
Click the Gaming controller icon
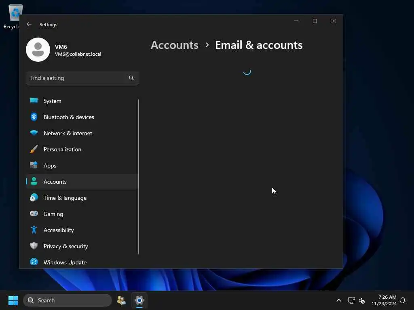point(34,214)
